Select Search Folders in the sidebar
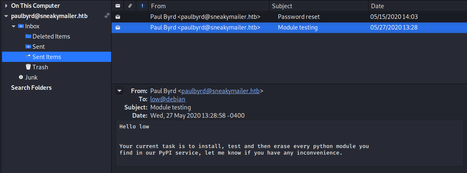 click(31, 88)
